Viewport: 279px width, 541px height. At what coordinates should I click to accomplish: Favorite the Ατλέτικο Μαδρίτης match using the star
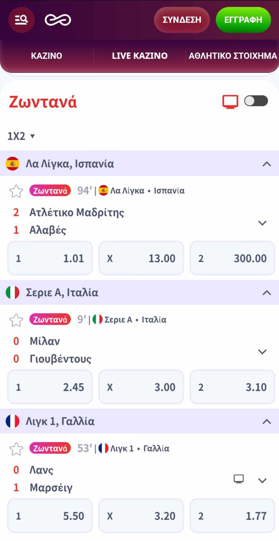click(16, 190)
